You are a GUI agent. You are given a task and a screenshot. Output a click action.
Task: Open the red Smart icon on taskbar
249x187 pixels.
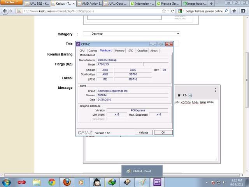click(22, 182)
